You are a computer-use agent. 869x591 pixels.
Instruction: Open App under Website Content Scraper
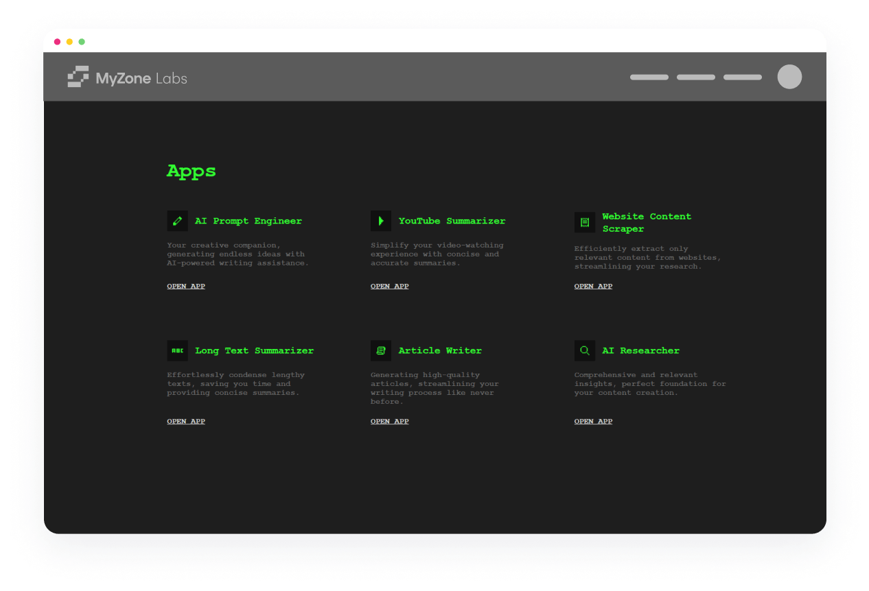tap(593, 286)
